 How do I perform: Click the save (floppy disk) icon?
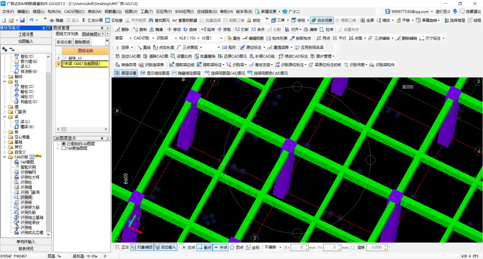(x=22, y=20)
